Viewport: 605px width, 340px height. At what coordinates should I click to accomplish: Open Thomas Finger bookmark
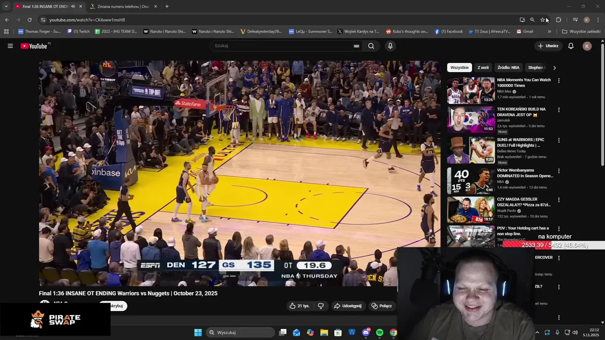(39, 32)
